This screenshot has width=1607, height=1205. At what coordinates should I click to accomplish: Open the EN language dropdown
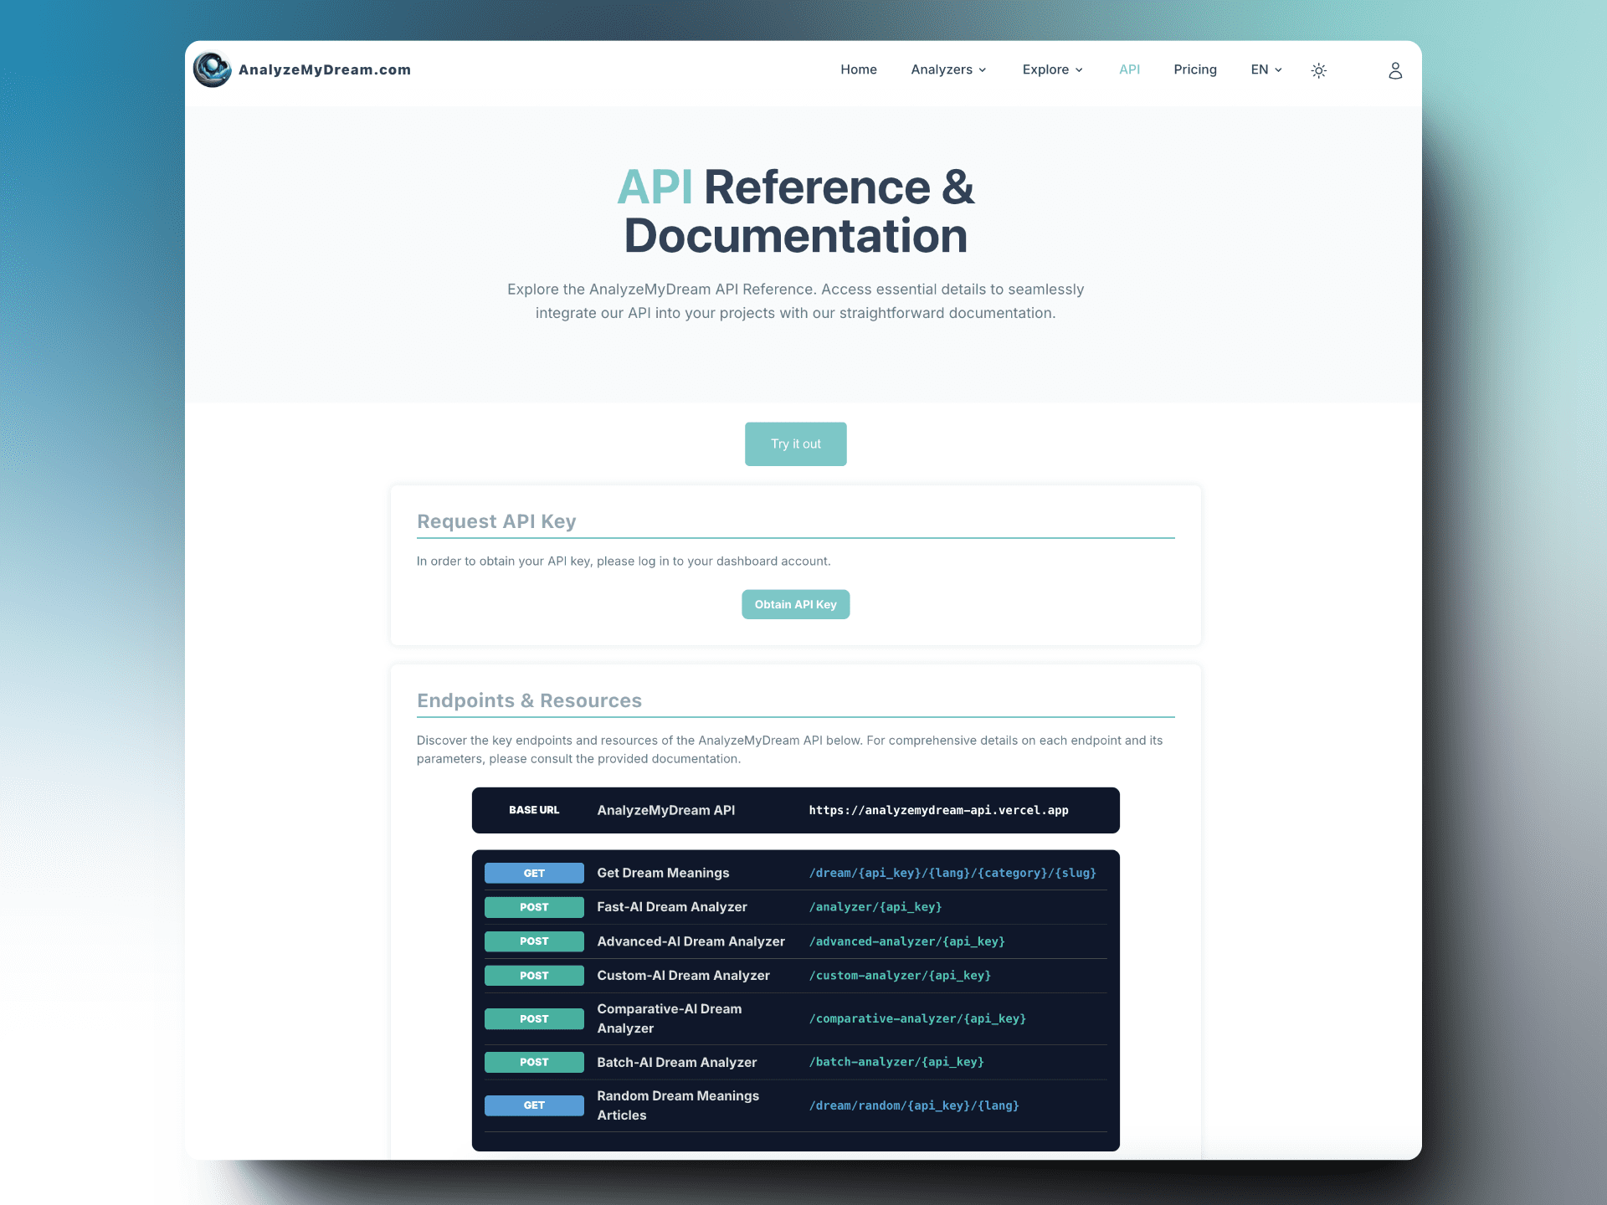pos(1266,69)
